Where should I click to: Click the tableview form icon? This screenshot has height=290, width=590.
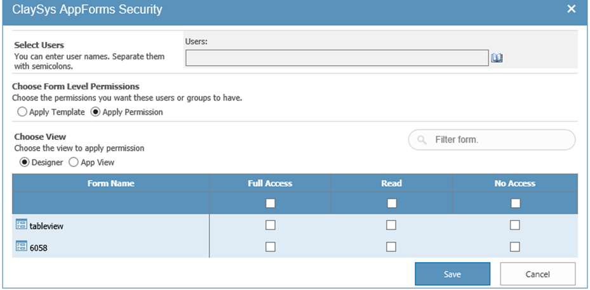click(22, 225)
